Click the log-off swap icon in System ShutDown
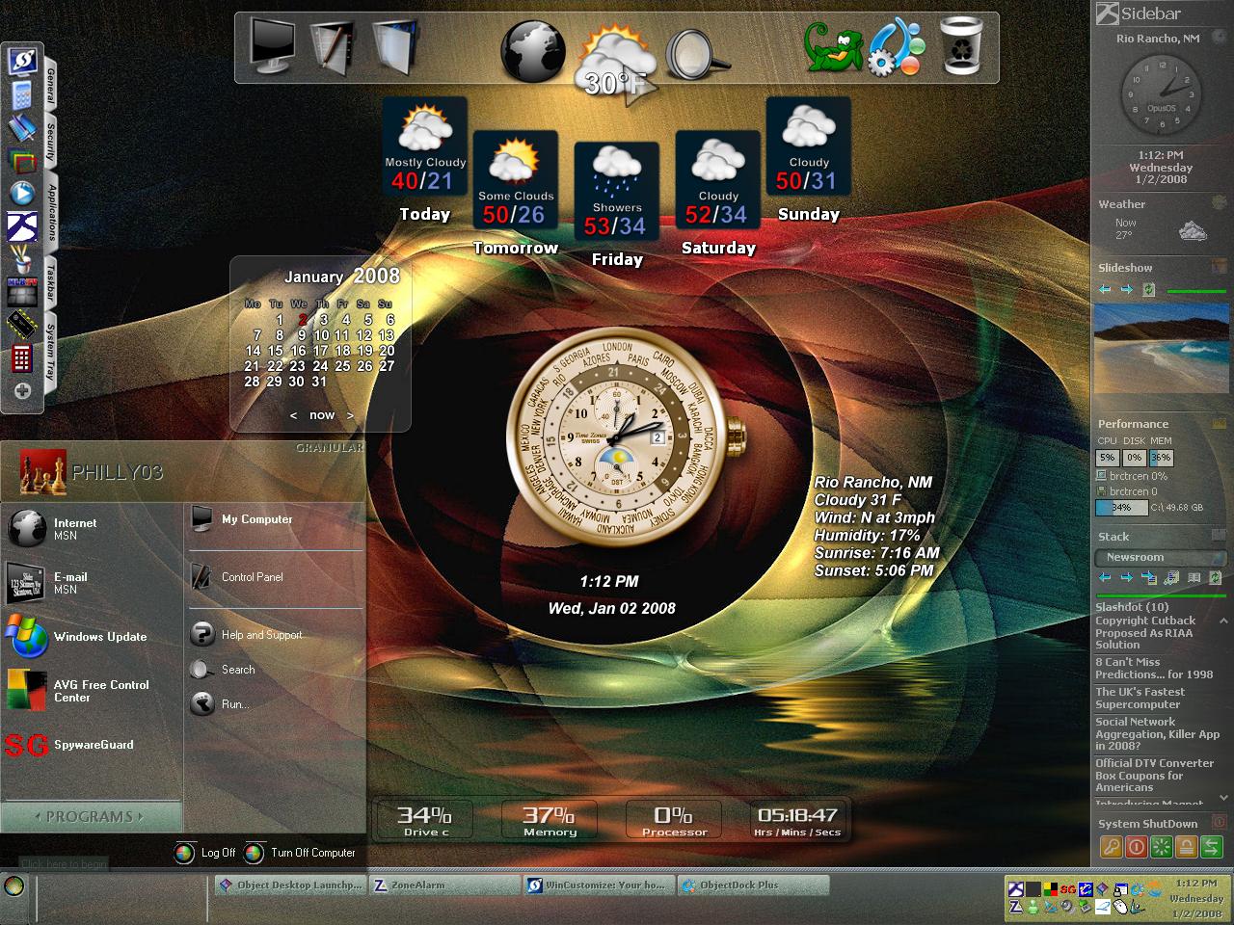 coord(1212,846)
